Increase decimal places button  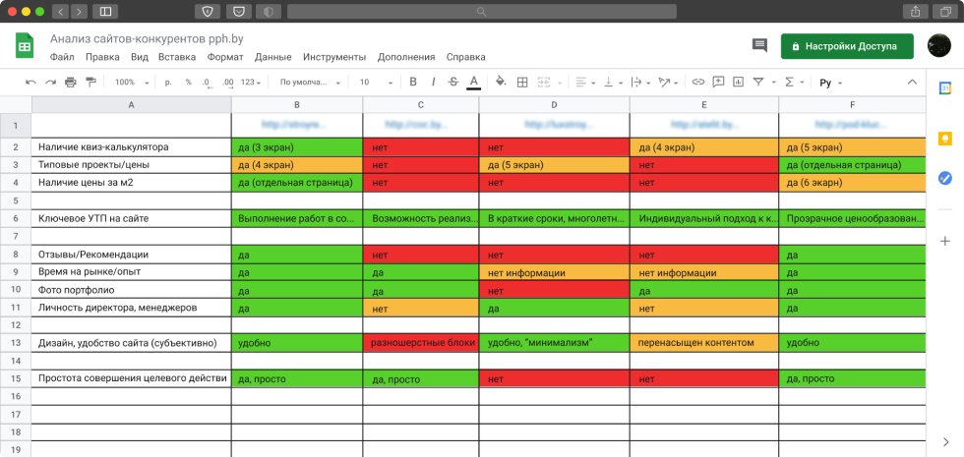[227, 83]
